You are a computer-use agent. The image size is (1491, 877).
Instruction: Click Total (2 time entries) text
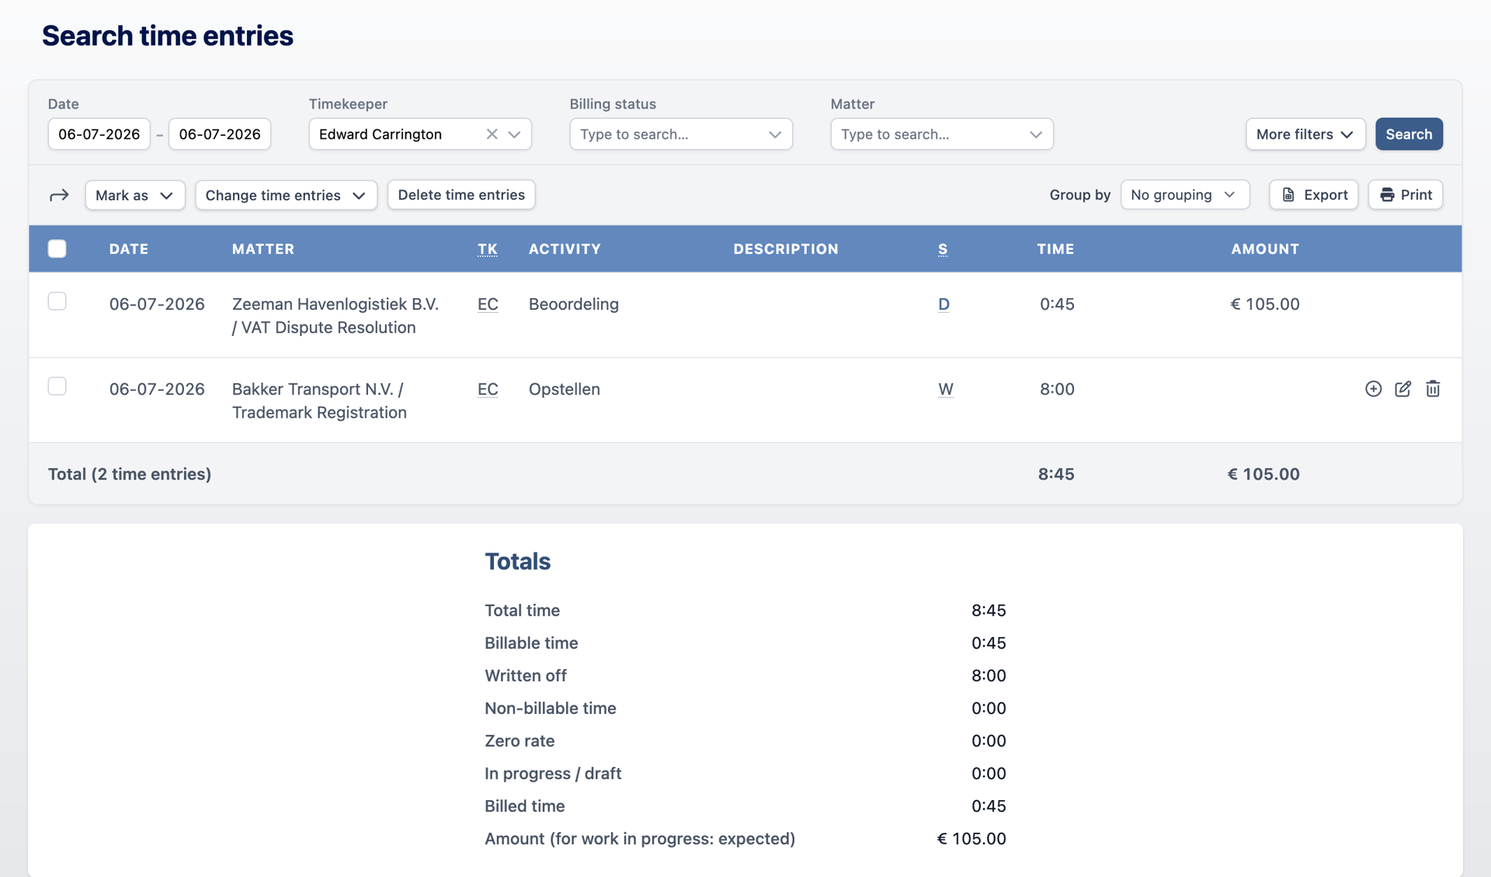pyautogui.click(x=130, y=474)
